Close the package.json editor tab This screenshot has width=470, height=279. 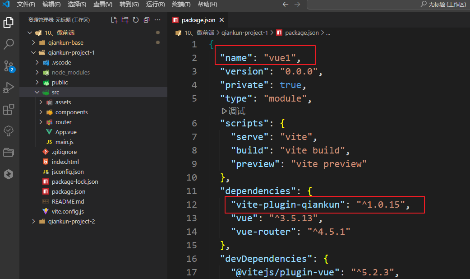tap(221, 20)
